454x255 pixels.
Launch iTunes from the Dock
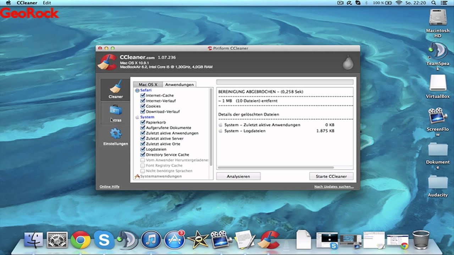tap(151, 240)
